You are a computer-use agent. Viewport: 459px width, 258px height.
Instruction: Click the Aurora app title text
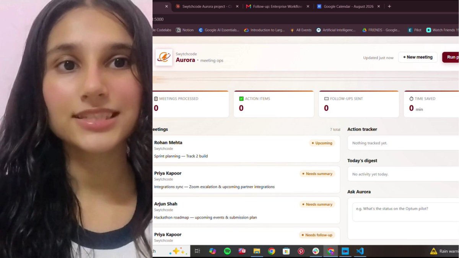pos(186,60)
